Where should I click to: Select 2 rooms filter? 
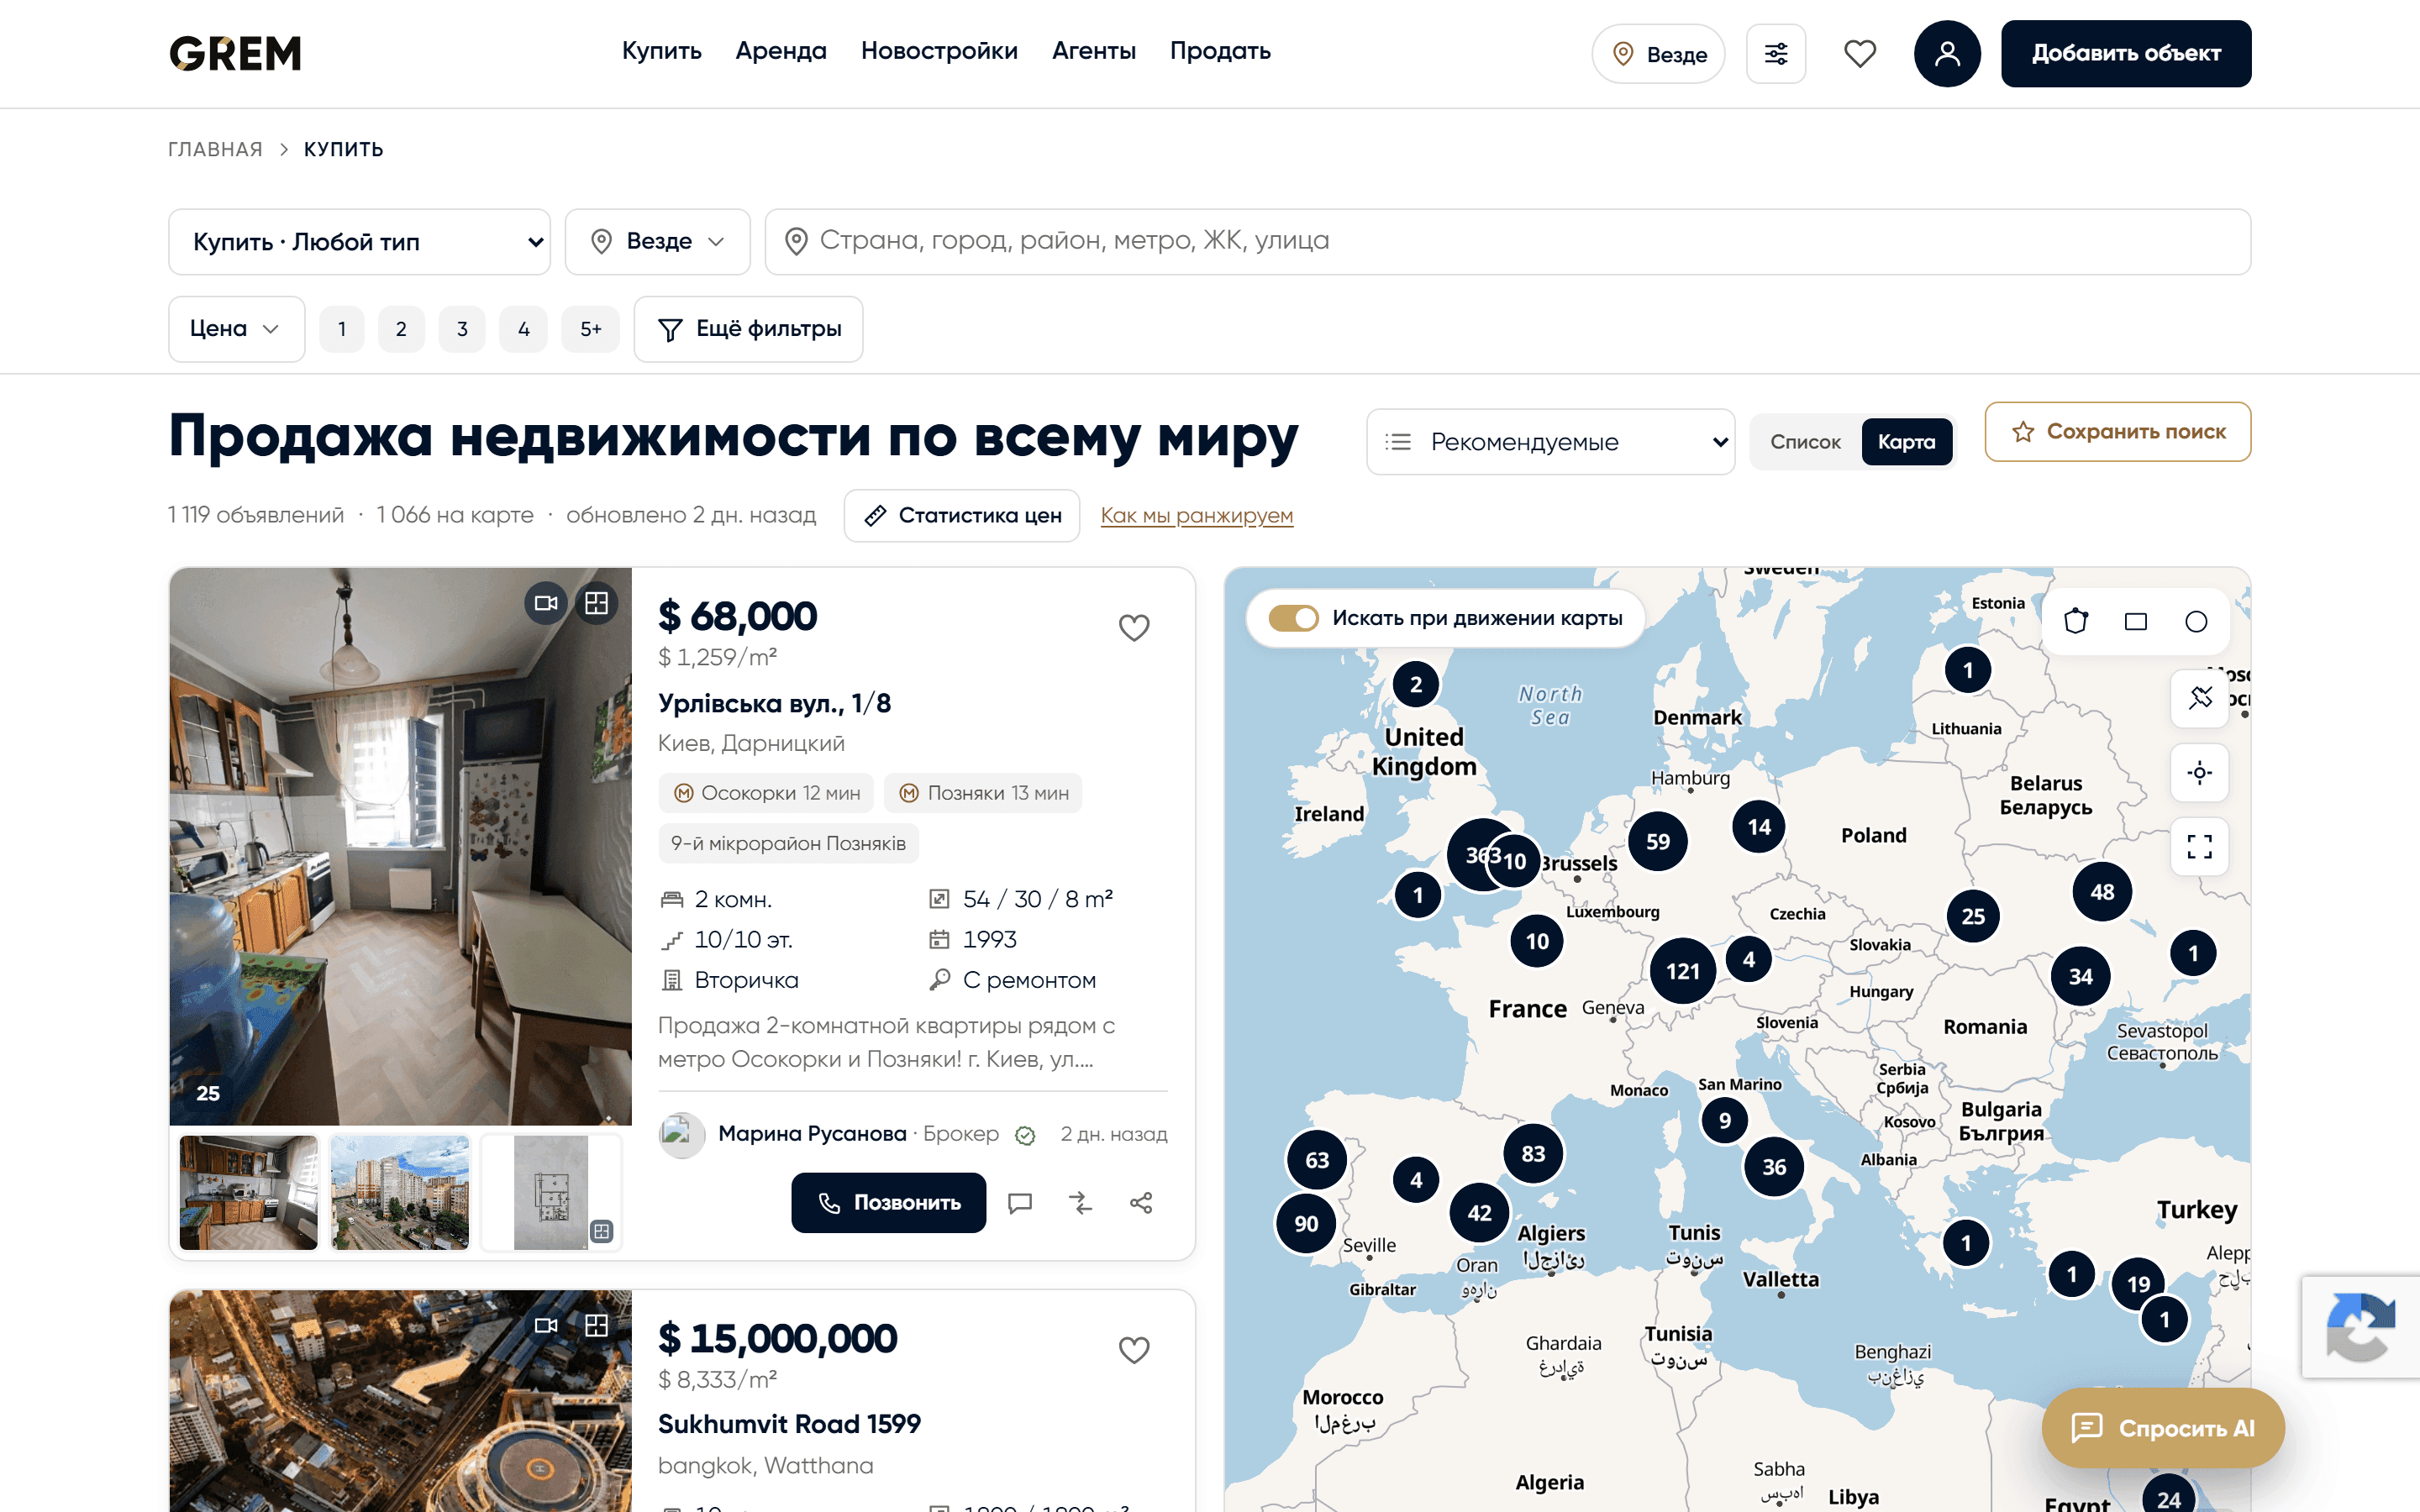click(x=401, y=329)
